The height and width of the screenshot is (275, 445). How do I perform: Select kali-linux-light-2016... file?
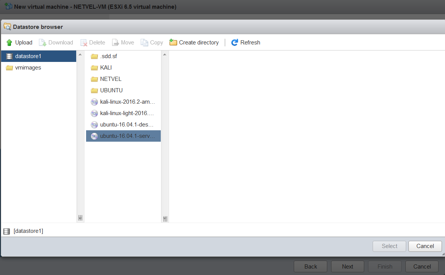point(123,113)
